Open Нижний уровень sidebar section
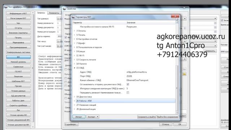 coord(18,62)
